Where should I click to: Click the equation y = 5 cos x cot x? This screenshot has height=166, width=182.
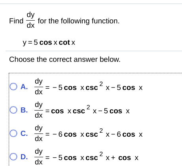click(49, 42)
